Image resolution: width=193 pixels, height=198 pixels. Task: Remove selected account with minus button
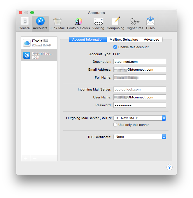tap(35, 158)
